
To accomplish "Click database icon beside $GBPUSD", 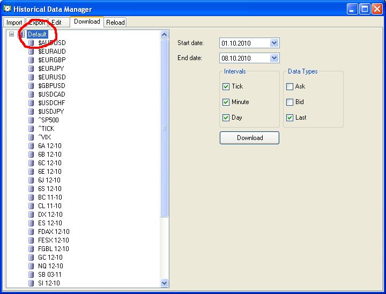I will point(31,86).
